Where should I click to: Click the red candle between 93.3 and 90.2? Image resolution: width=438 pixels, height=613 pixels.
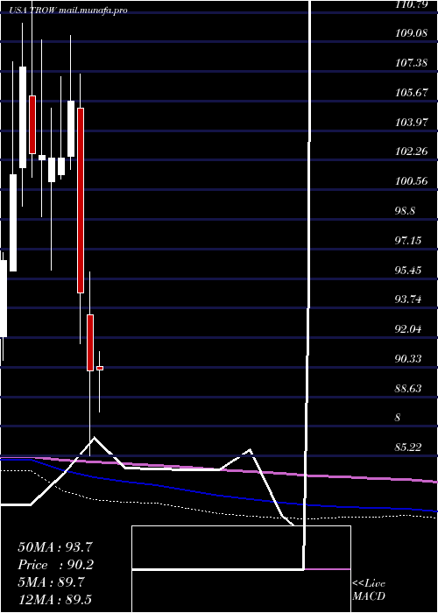point(90,342)
